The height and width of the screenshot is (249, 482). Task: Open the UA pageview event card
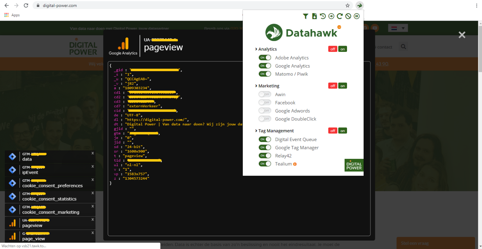tap(50, 223)
